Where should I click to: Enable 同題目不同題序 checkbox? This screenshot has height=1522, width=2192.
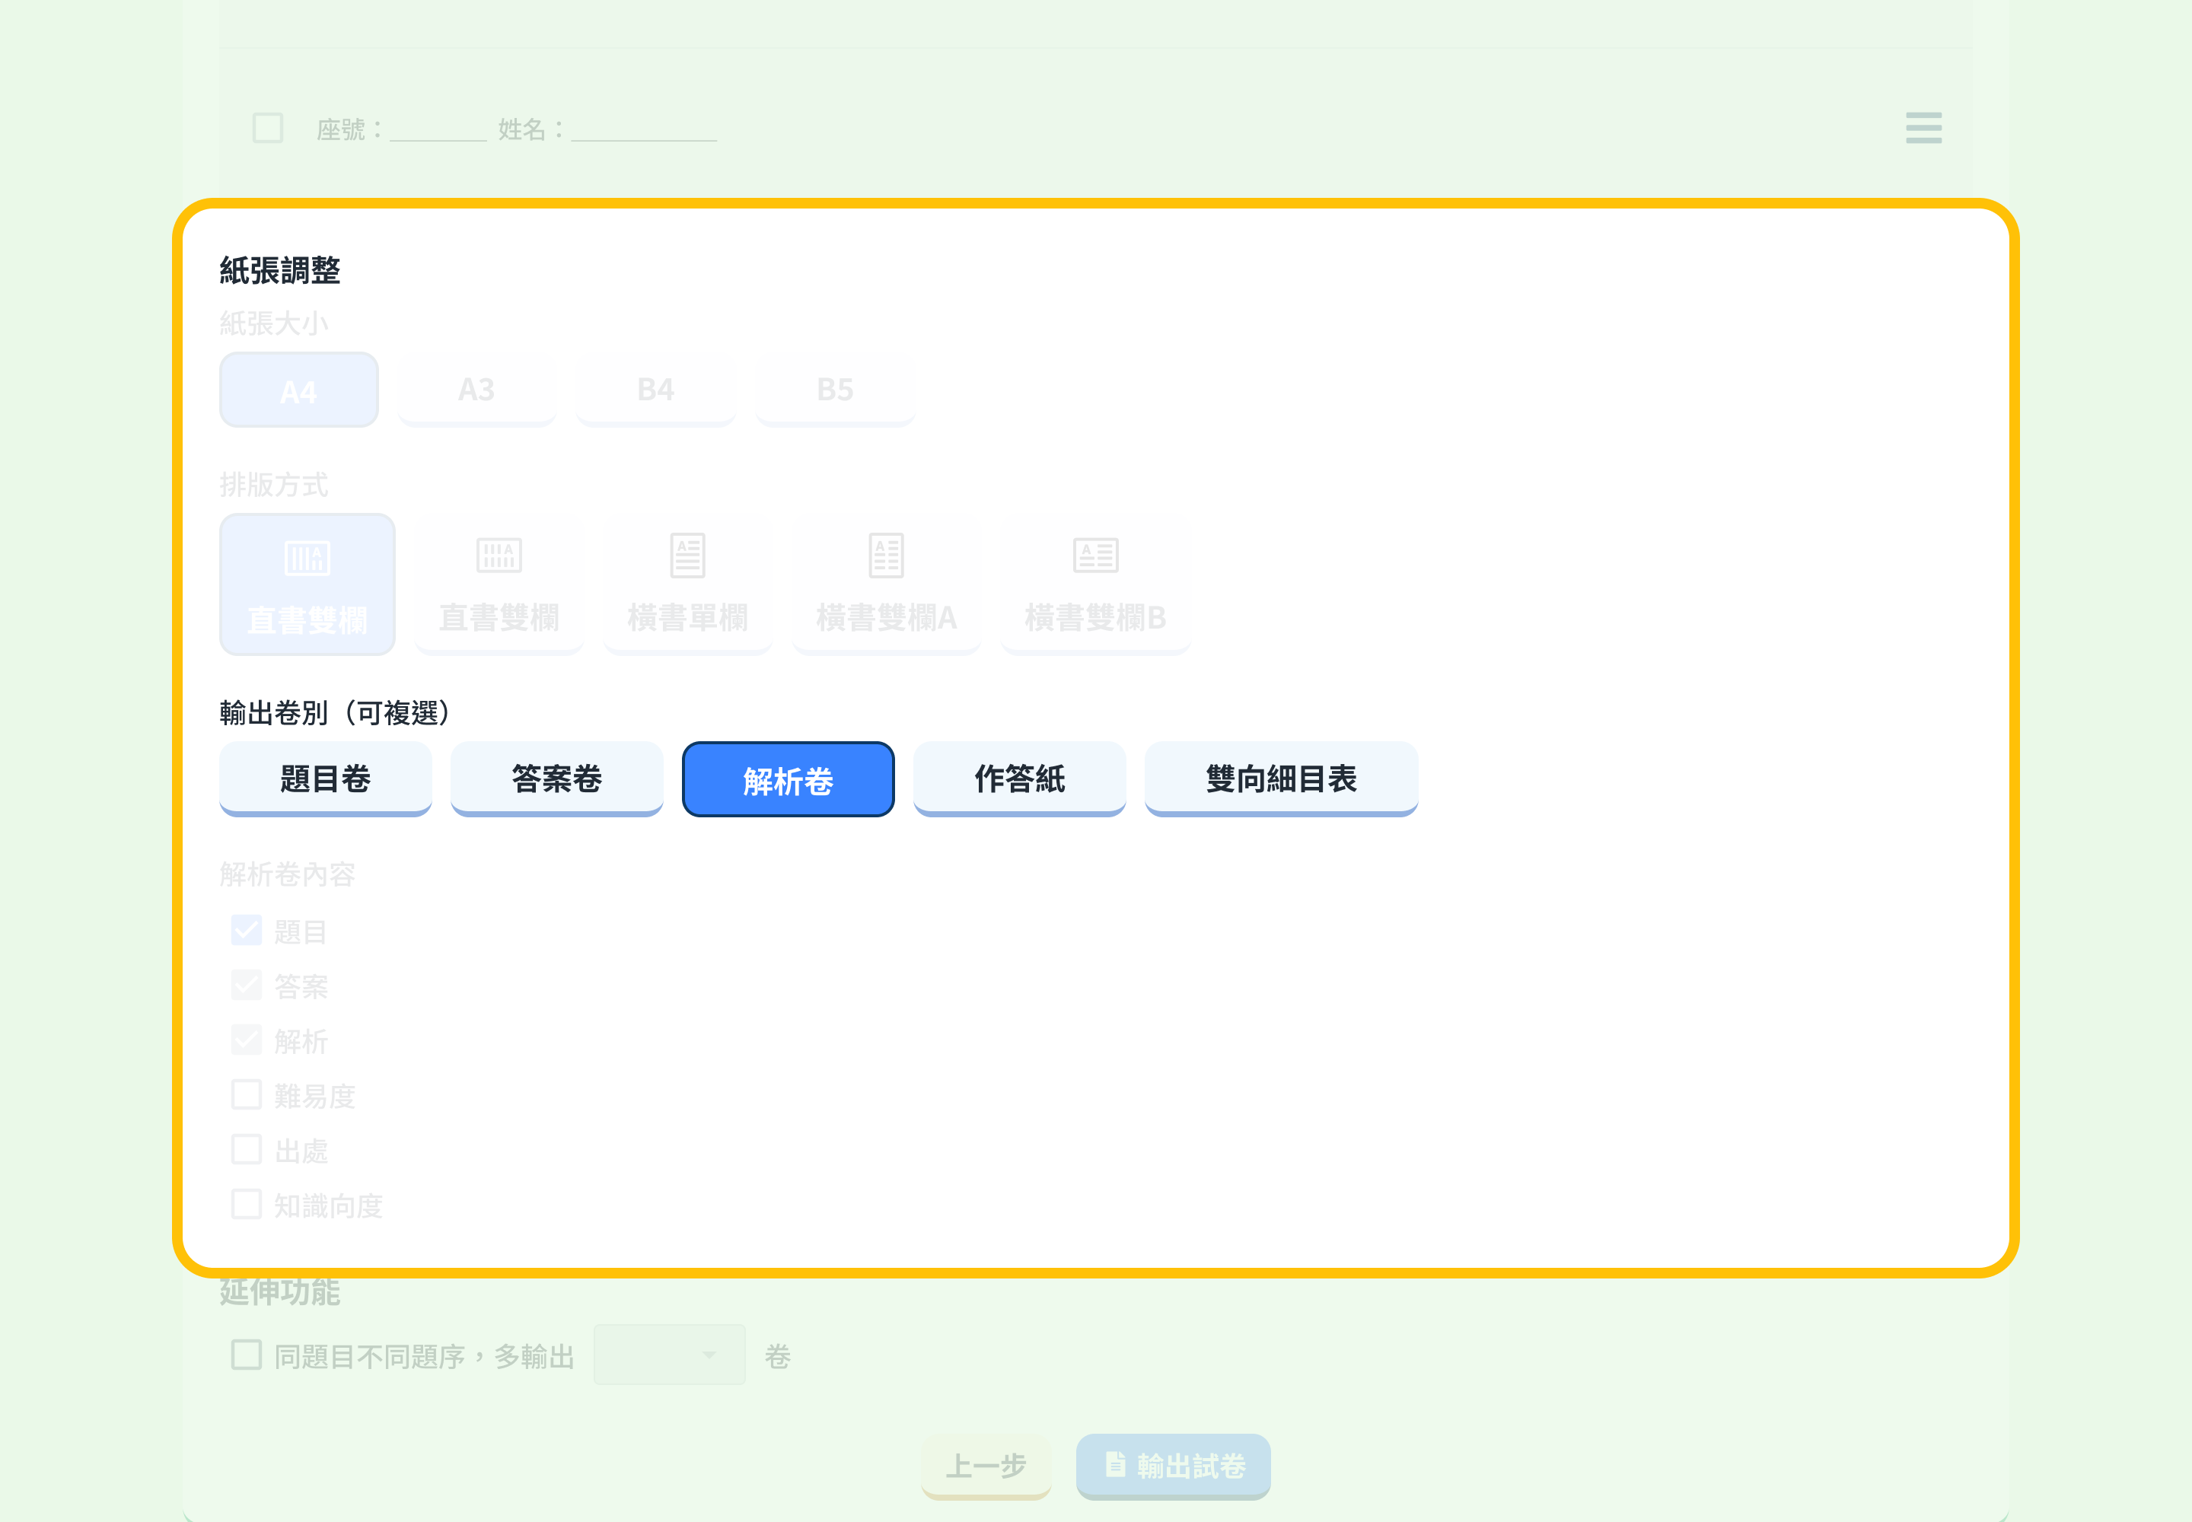pyautogui.click(x=246, y=1354)
